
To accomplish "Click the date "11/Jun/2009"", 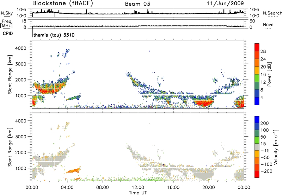I will tap(225, 4).
